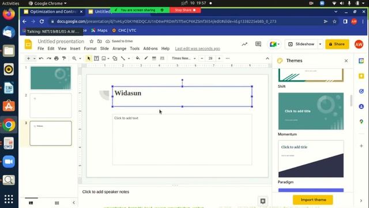Open the Insert menu

click(x=75, y=49)
